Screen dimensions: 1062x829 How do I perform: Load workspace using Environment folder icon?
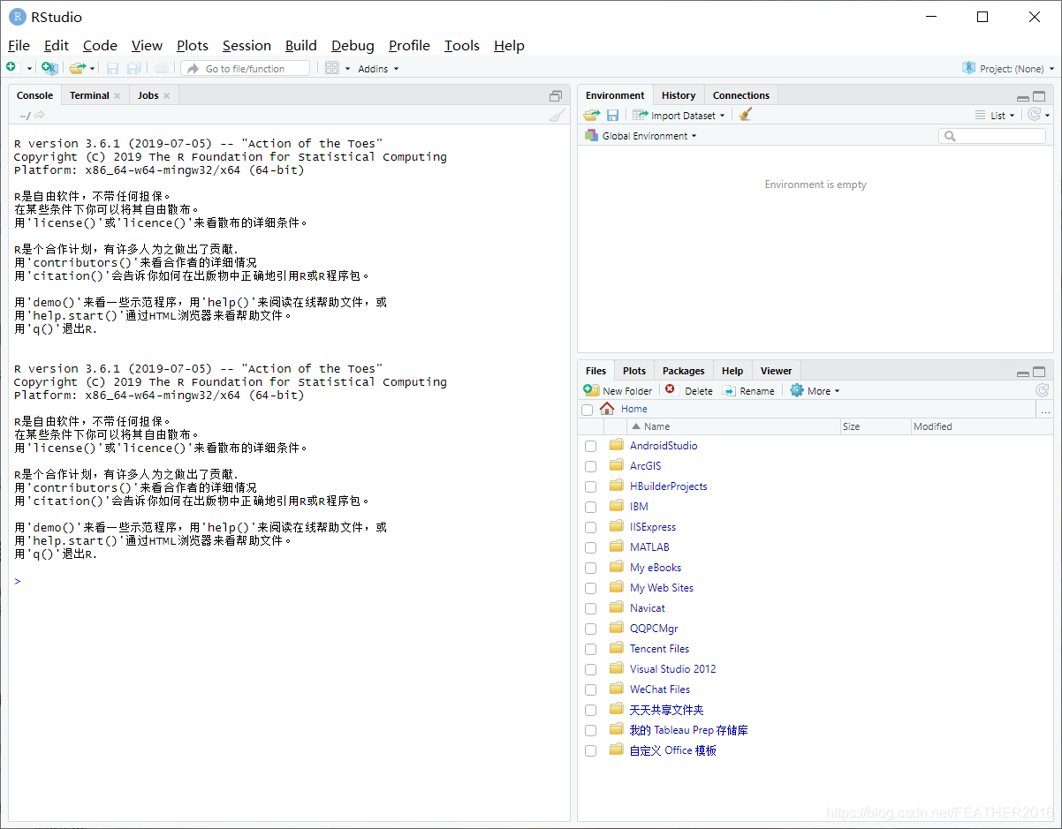(x=592, y=115)
